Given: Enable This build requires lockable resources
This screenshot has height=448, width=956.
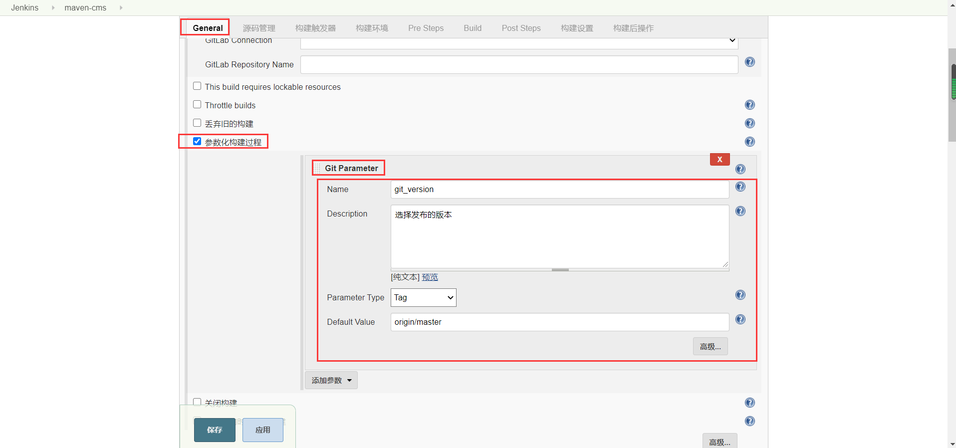Looking at the screenshot, I should (197, 86).
